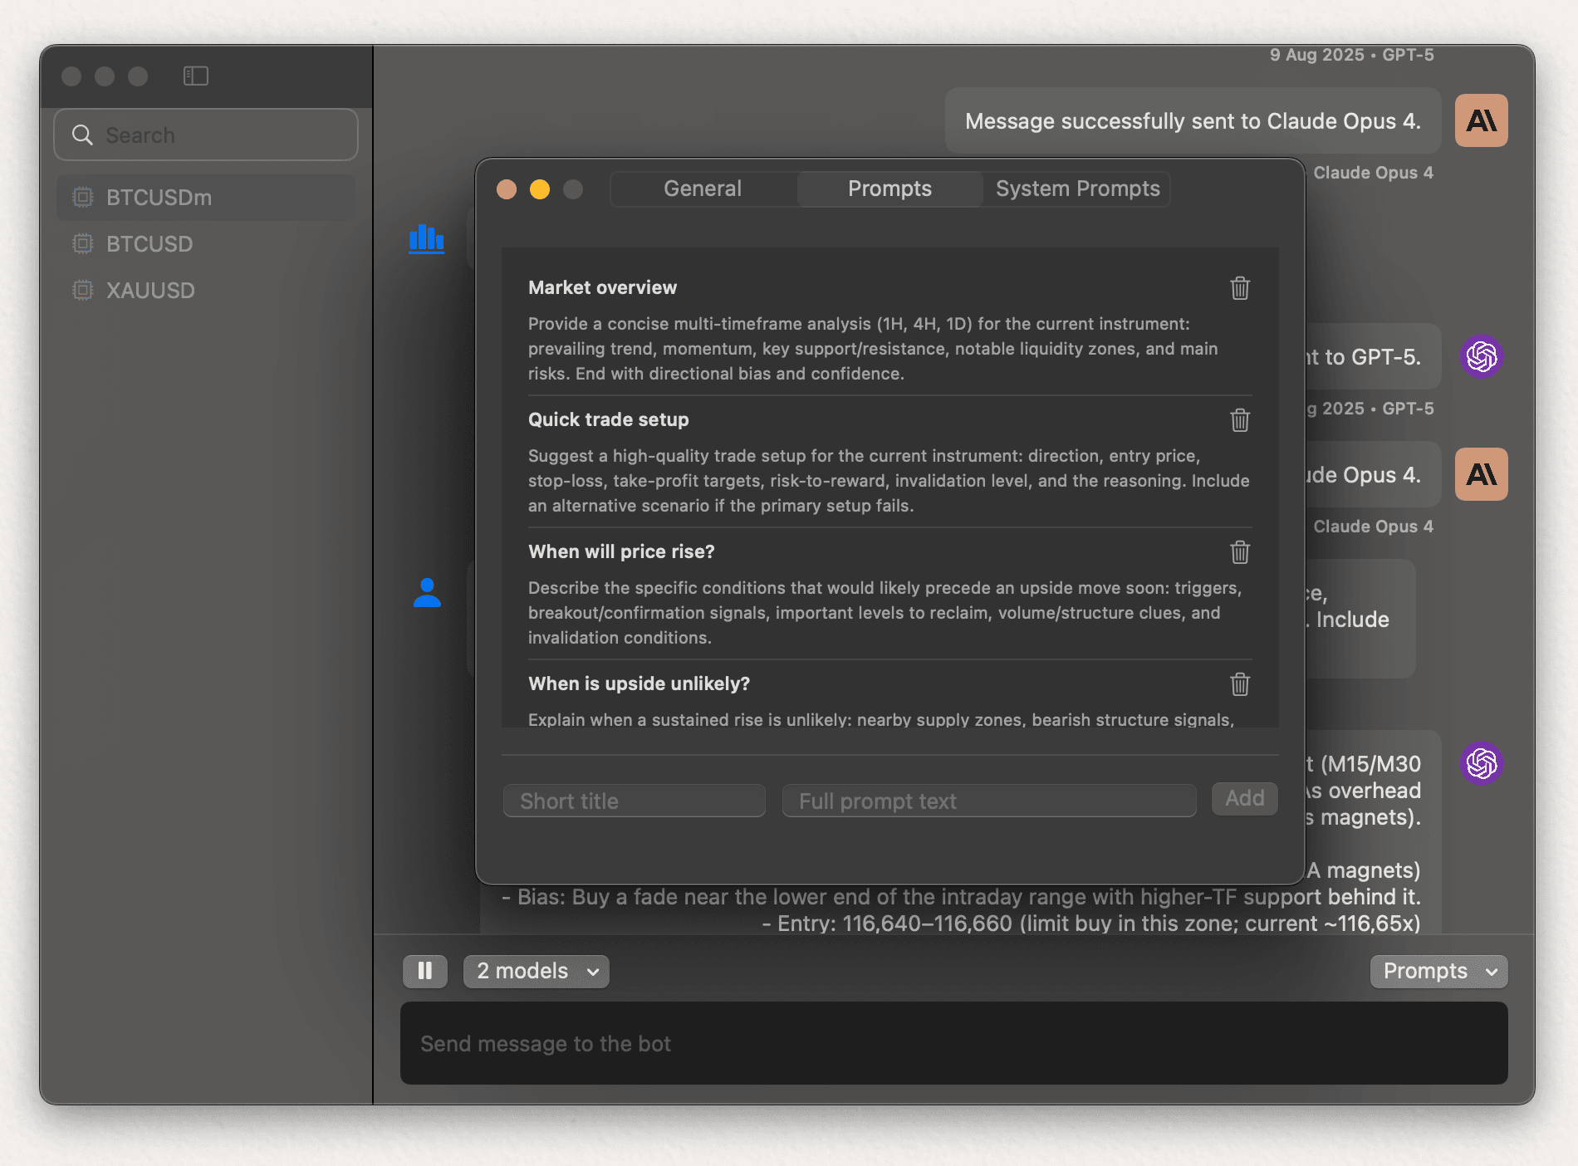The width and height of the screenshot is (1578, 1166).
Task: Click the search magnifier icon in the sidebar
Action: (x=82, y=135)
